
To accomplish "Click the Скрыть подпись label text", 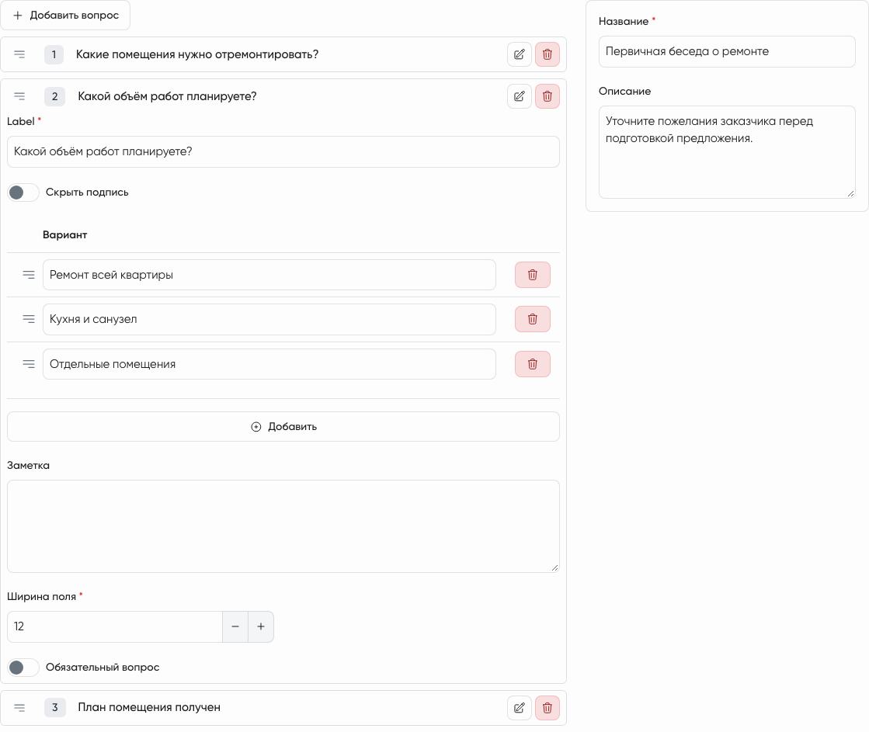I will point(87,193).
